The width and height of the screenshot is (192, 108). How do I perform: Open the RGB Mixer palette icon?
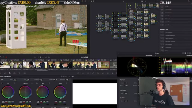pos(19,73)
